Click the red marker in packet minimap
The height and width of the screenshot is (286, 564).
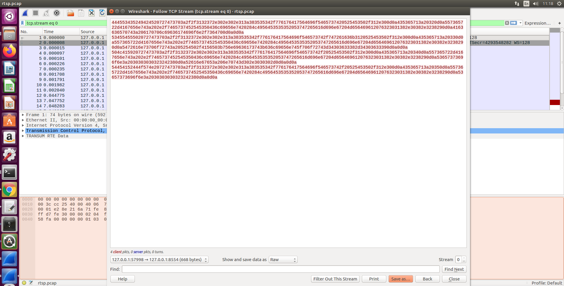pos(555,102)
